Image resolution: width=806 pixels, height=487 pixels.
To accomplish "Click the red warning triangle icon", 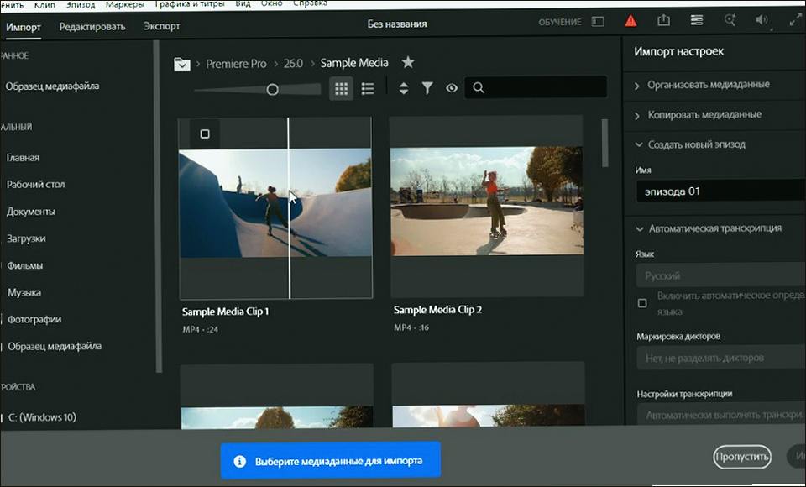I will [x=631, y=21].
